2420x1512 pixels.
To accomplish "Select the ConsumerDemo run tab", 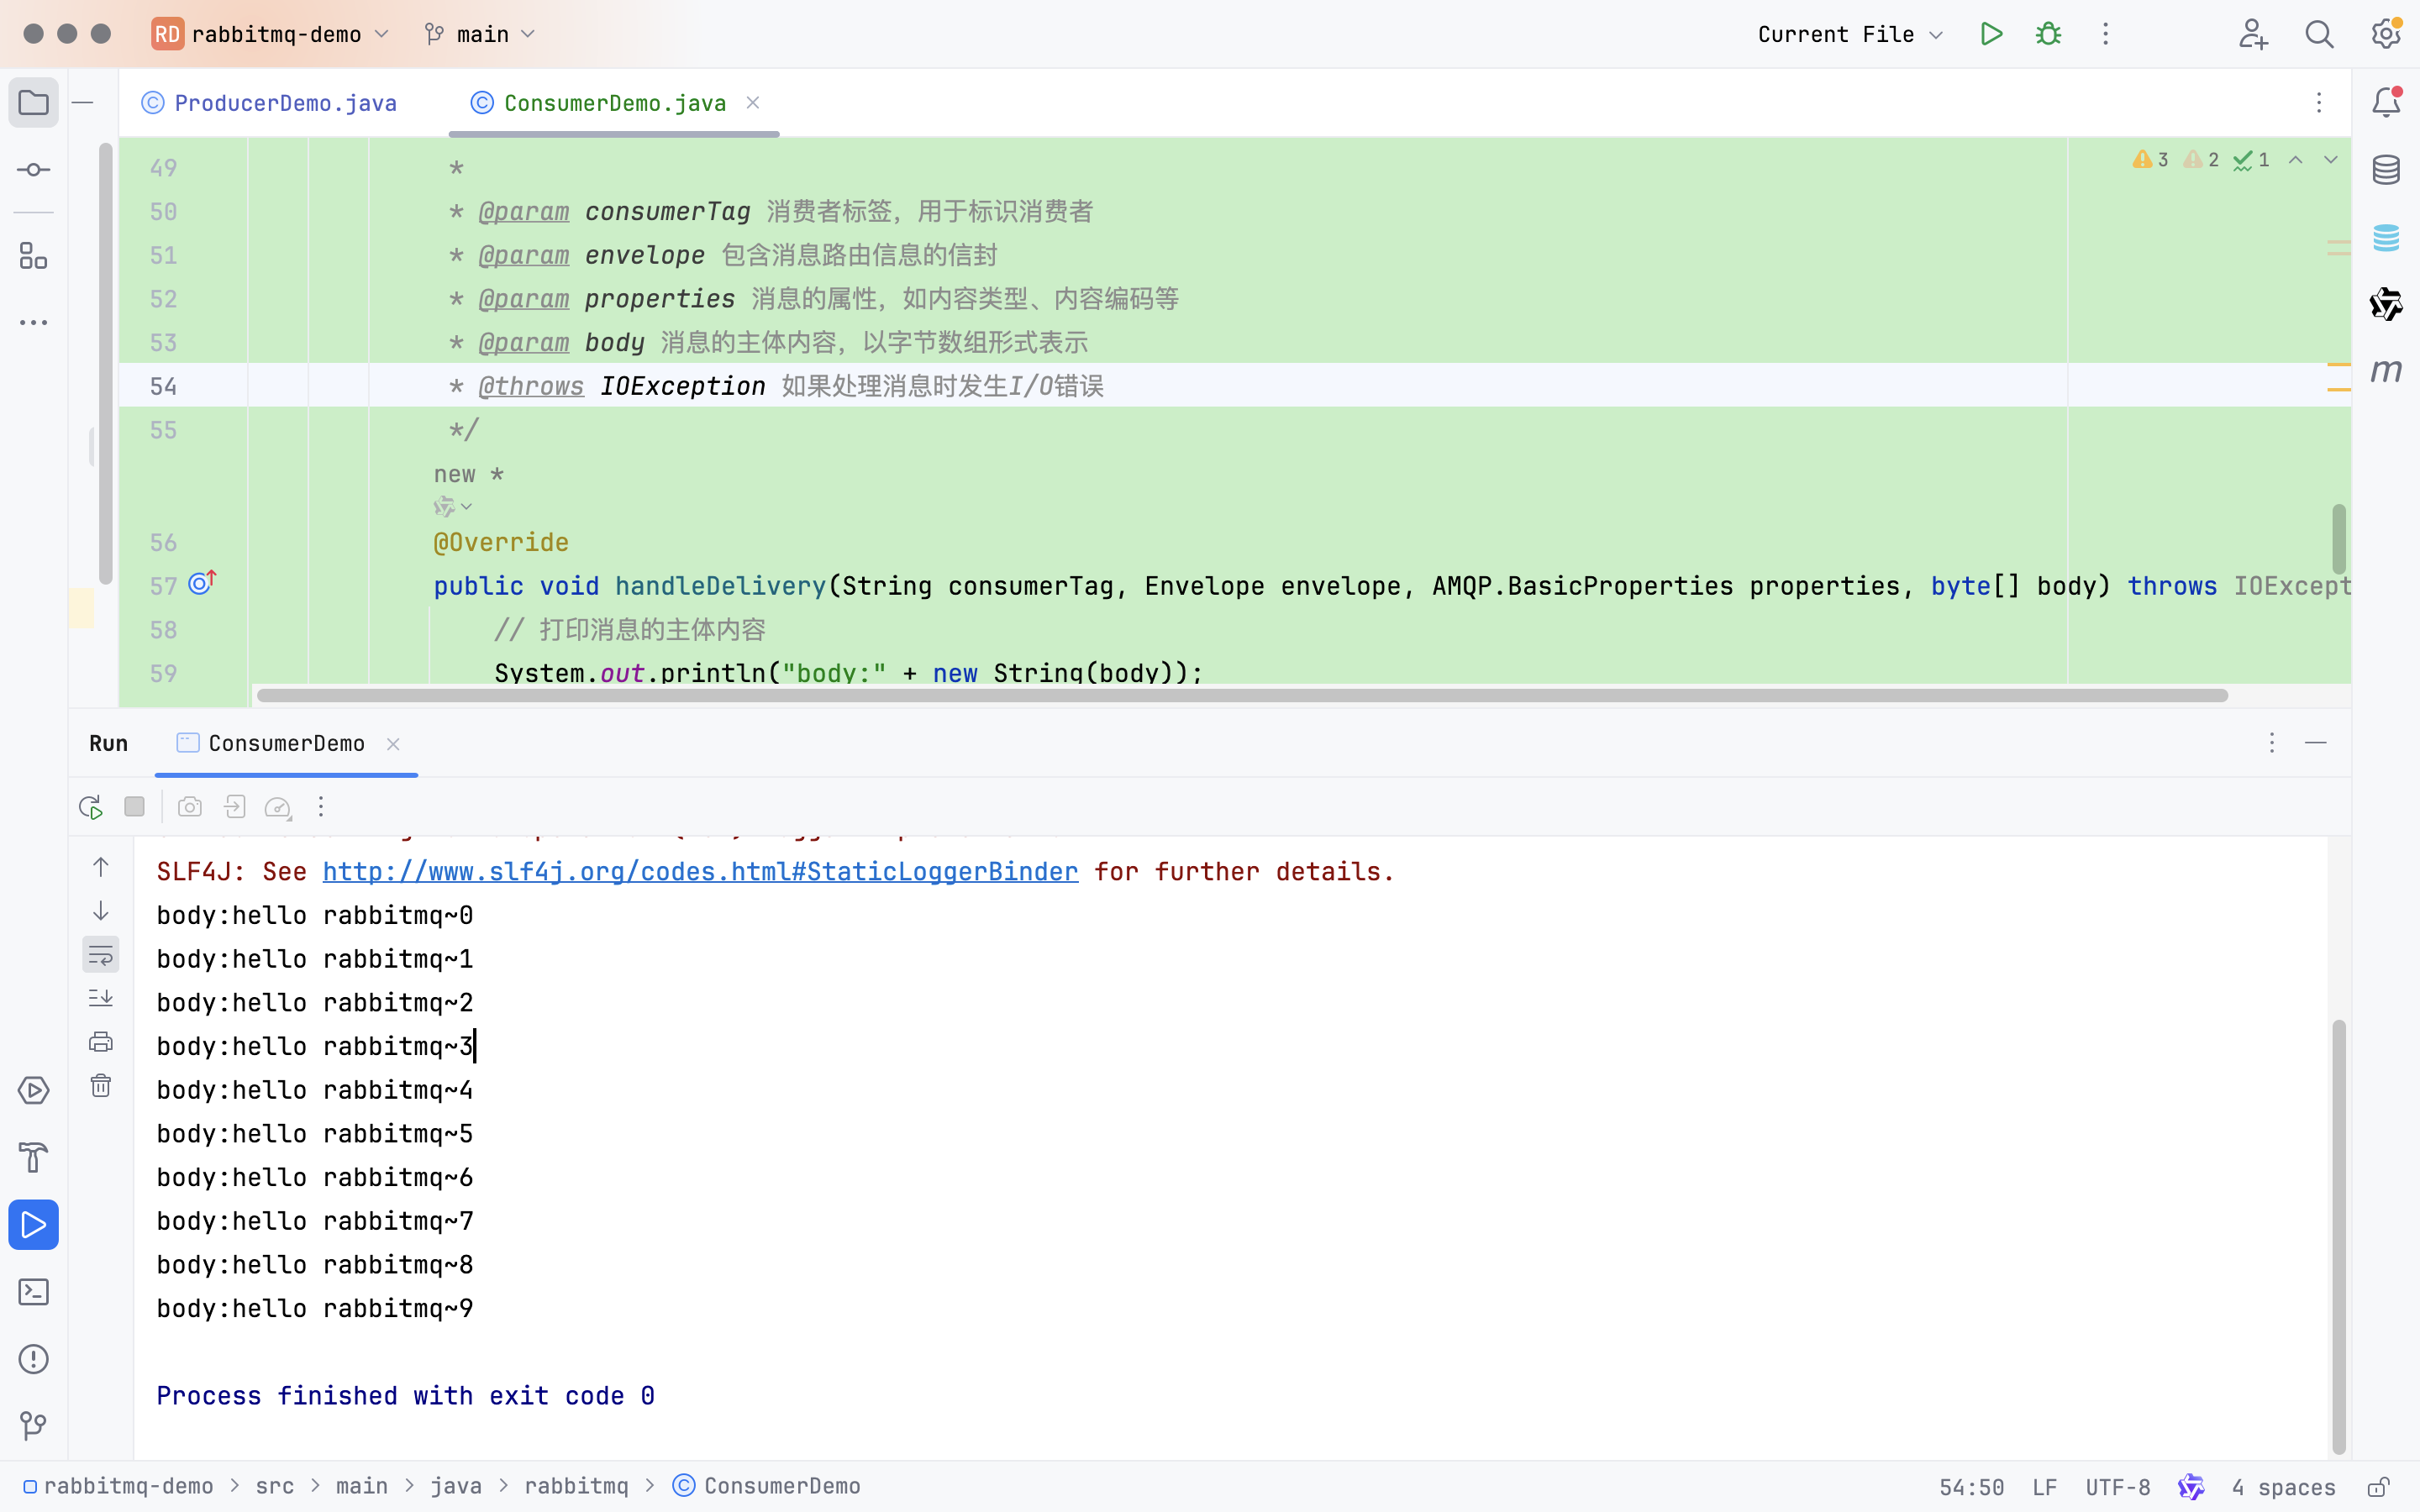I will point(286,744).
